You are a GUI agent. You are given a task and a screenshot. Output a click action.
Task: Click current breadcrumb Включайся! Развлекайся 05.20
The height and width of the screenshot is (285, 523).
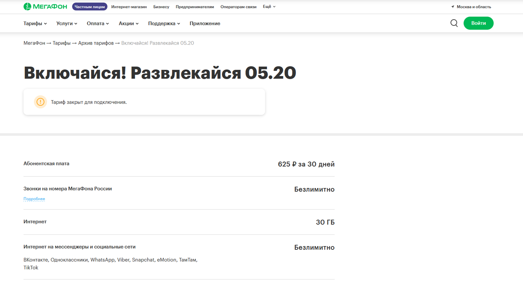[158, 43]
